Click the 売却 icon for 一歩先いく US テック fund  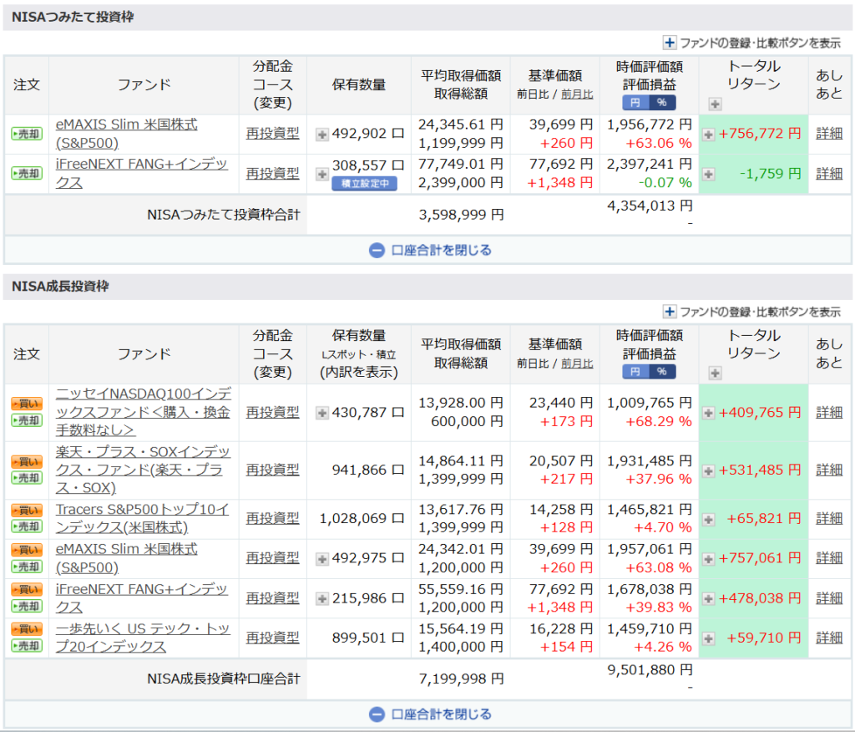[26, 645]
